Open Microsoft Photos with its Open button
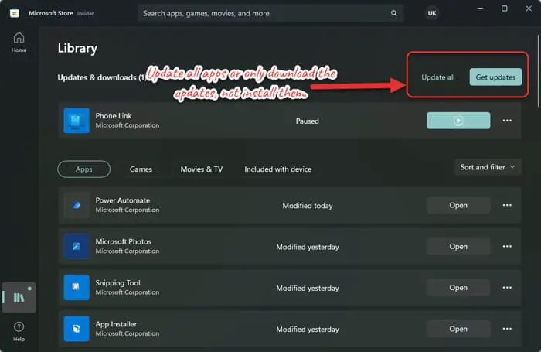The width and height of the screenshot is (541, 352). coord(458,246)
